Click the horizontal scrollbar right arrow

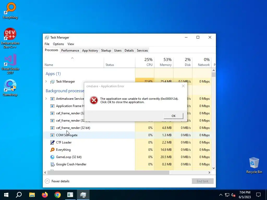pos(209,172)
